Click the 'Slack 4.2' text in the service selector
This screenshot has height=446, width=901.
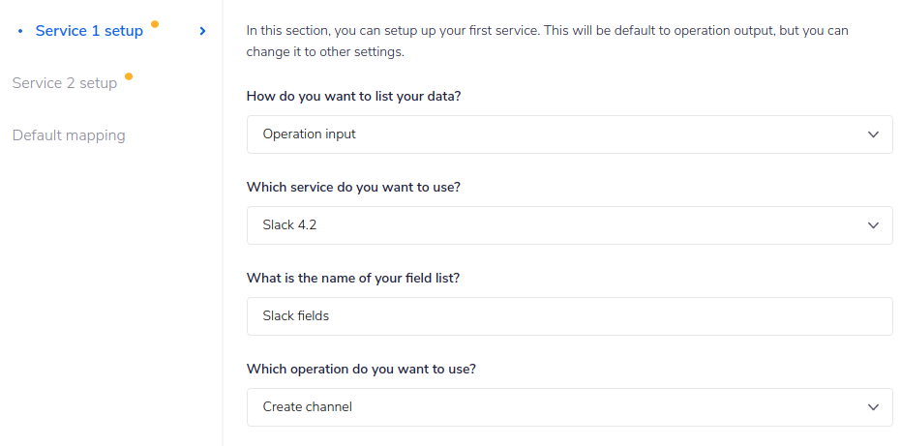click(289, 225)
